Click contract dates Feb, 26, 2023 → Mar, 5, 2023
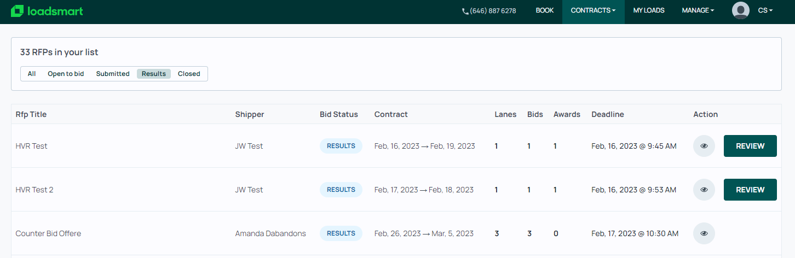This screenshot has width=795, height=258. point(424,233)
